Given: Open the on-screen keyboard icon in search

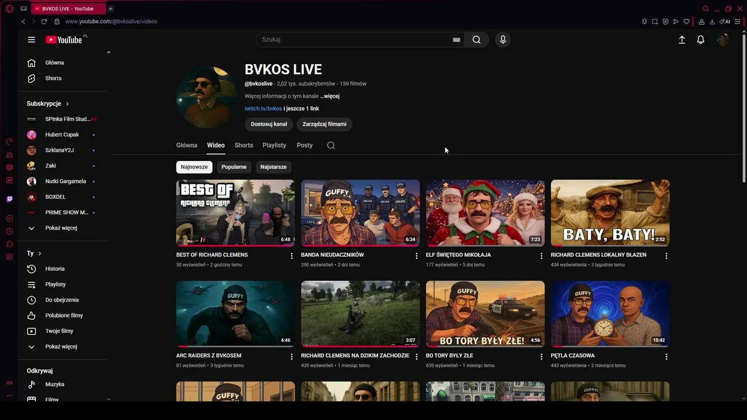Looking at the screenshot, I should tap(456, 40).
